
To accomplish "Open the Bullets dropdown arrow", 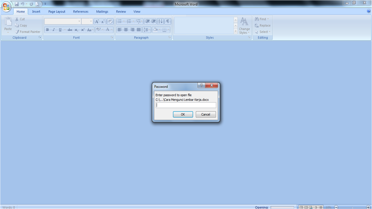I will [124, 21].
